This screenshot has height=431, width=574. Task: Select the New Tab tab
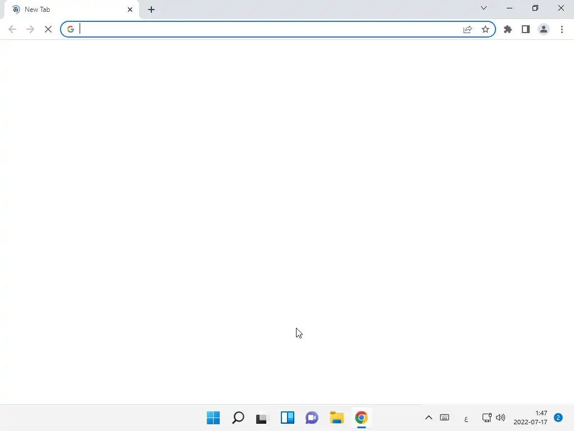71,10
